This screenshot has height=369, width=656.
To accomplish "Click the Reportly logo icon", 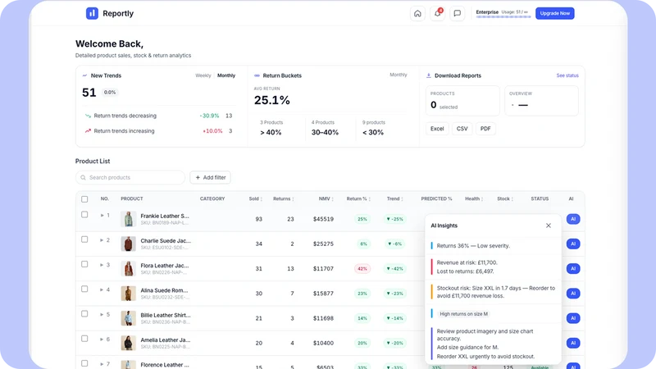I will [92, 13].
